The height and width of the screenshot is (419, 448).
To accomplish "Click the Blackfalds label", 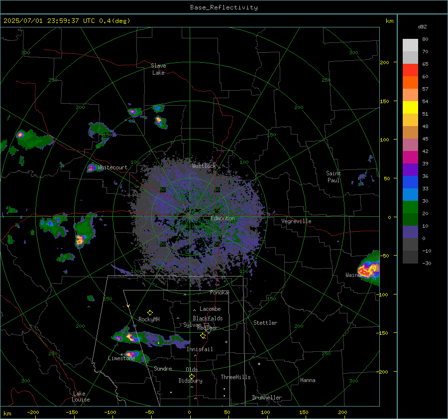I will [208, 318].
